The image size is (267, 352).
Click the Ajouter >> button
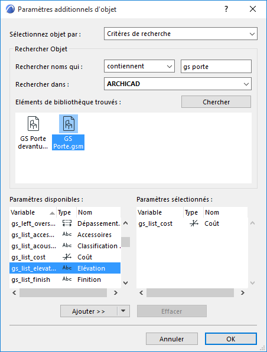pos(89,311)
